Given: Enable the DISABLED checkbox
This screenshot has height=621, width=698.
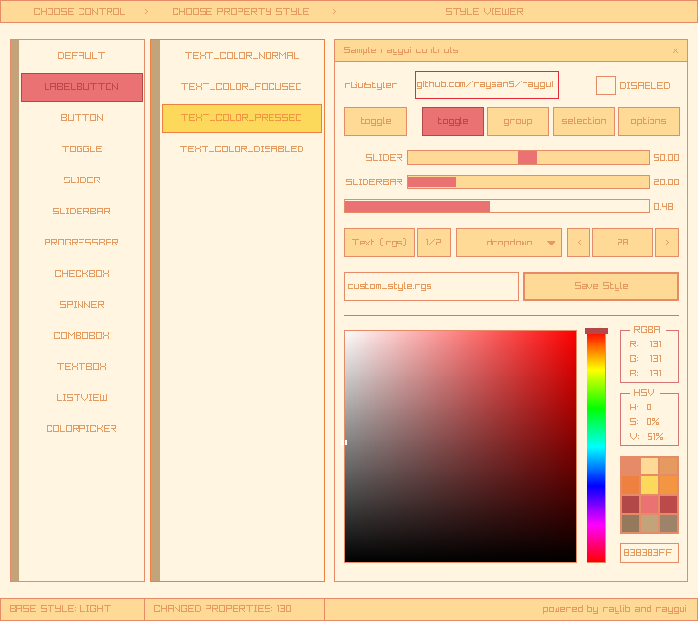Looking at the screenshot, I should coord(605,85).
